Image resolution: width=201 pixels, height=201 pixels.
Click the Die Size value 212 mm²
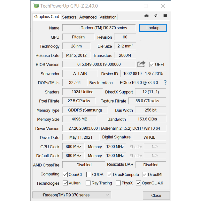click(125, 46)
